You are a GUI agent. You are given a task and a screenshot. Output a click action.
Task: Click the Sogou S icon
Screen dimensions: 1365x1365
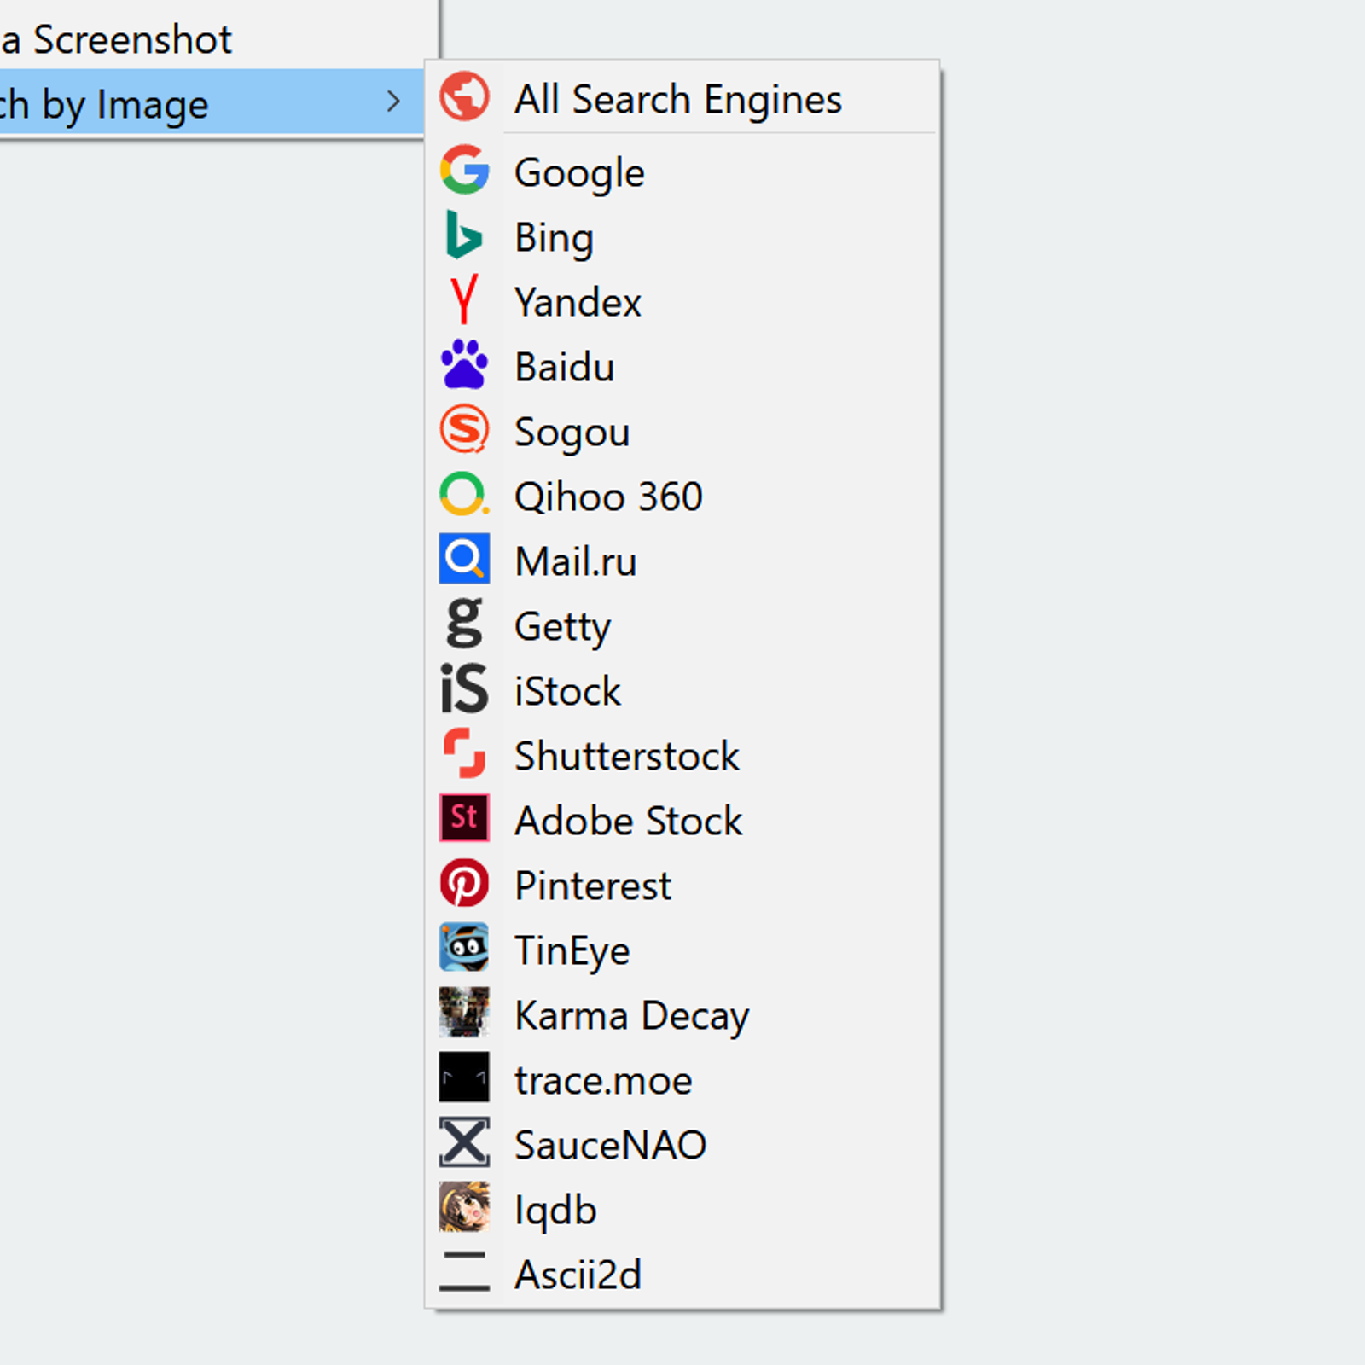pos(464,429)
